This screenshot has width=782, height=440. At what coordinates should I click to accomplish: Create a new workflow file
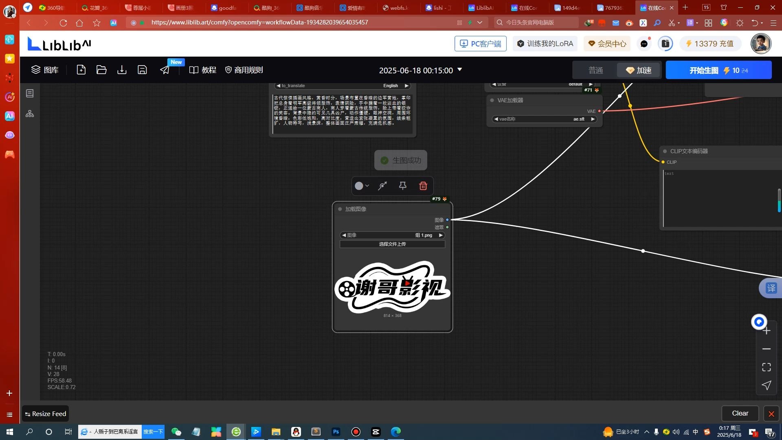81,70
